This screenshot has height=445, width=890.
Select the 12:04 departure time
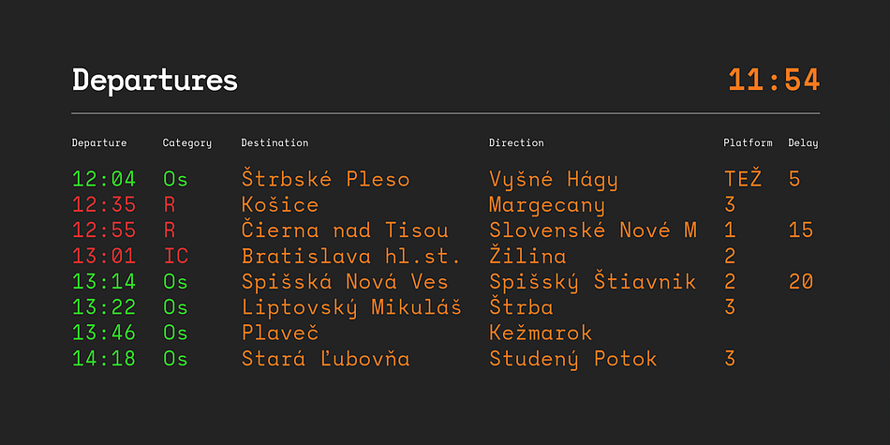tap(104, 179)
